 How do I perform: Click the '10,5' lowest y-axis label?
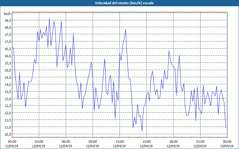(7, 134)
